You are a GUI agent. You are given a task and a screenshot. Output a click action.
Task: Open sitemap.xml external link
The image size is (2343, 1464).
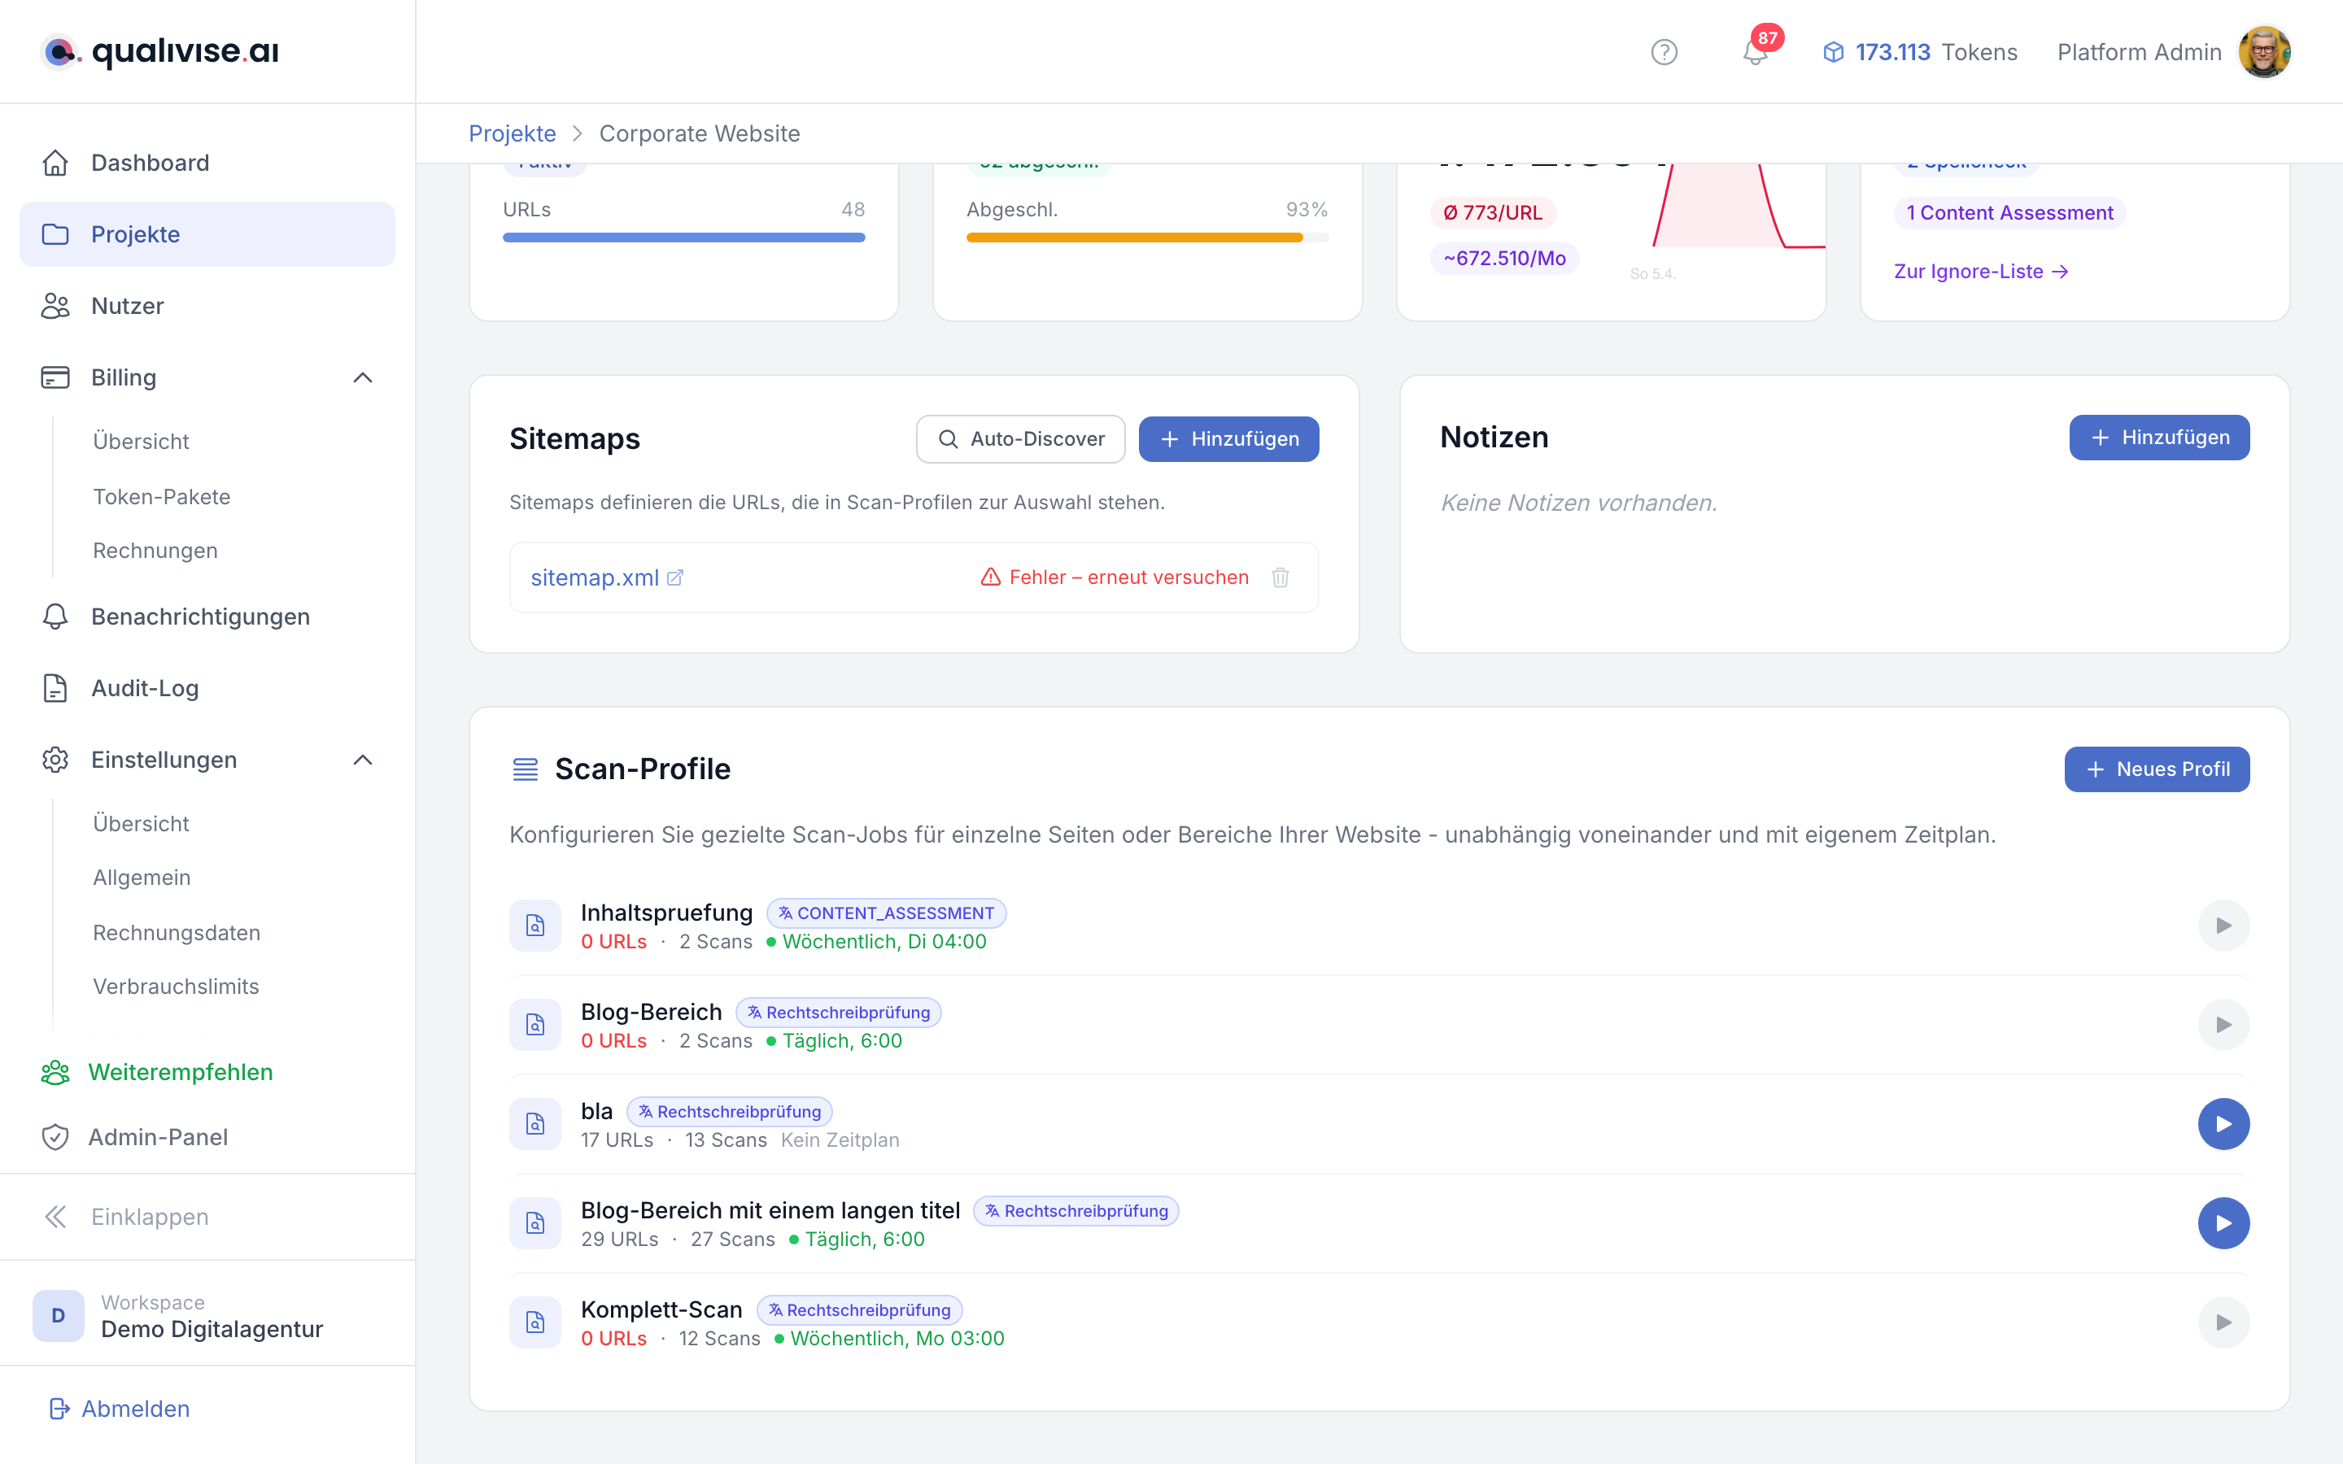point(607,578)
